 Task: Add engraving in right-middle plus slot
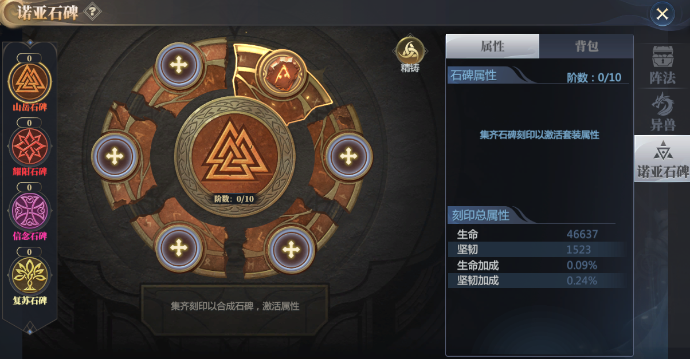[347, 156]
